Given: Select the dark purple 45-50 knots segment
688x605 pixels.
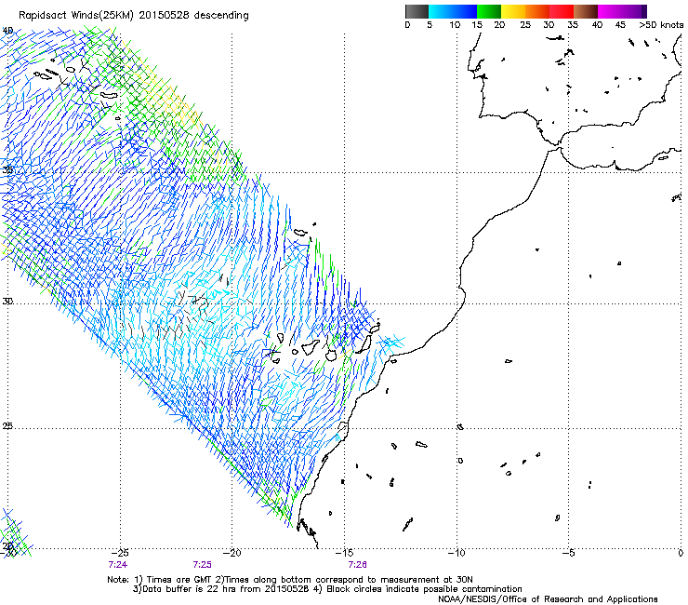Looking at the screenshot, I should 634,11.
